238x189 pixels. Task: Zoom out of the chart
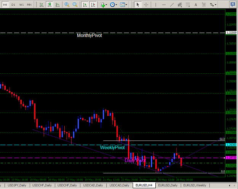(75, 5)
